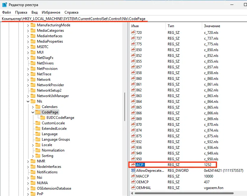Select the Nsi key
Viewport: 247px width, 196px height.
39,178
